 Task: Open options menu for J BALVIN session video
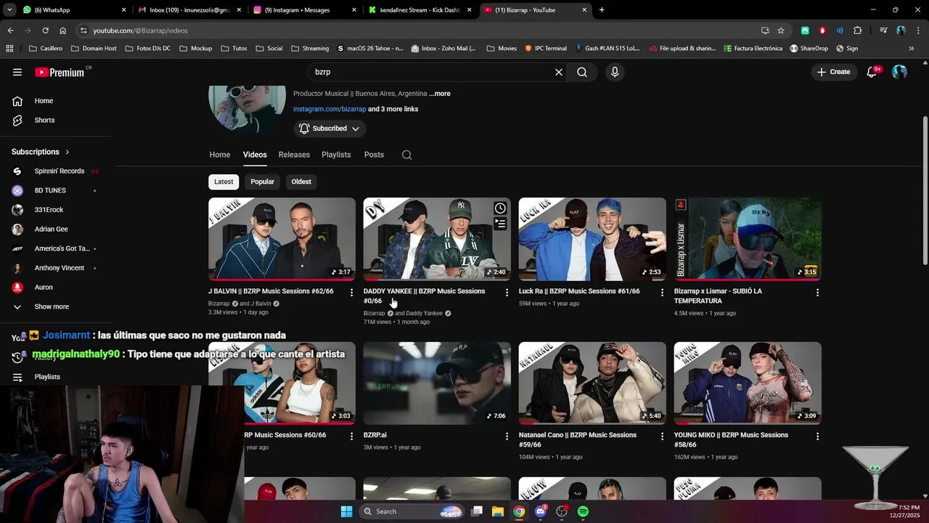click(351, 292)
